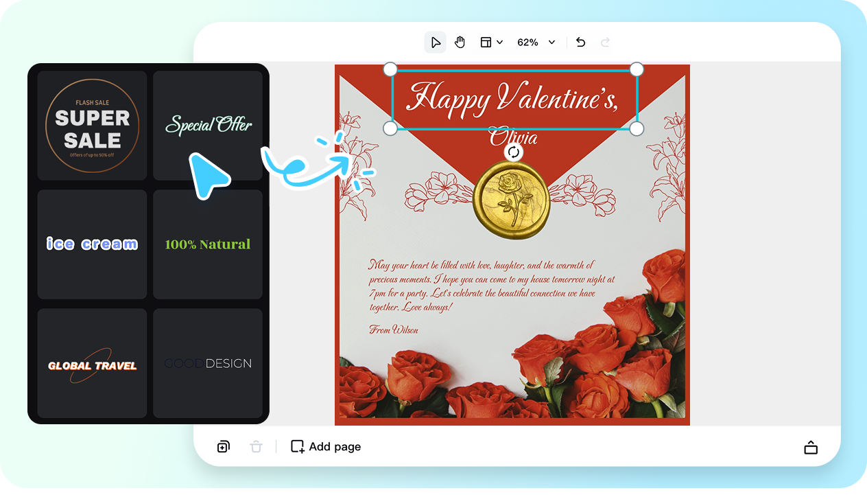Select the 100% Natural style preset
867x497 pixels.
208,244
